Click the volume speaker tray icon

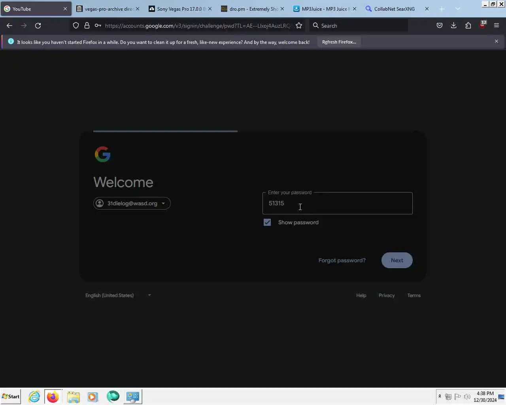[467, 396]
